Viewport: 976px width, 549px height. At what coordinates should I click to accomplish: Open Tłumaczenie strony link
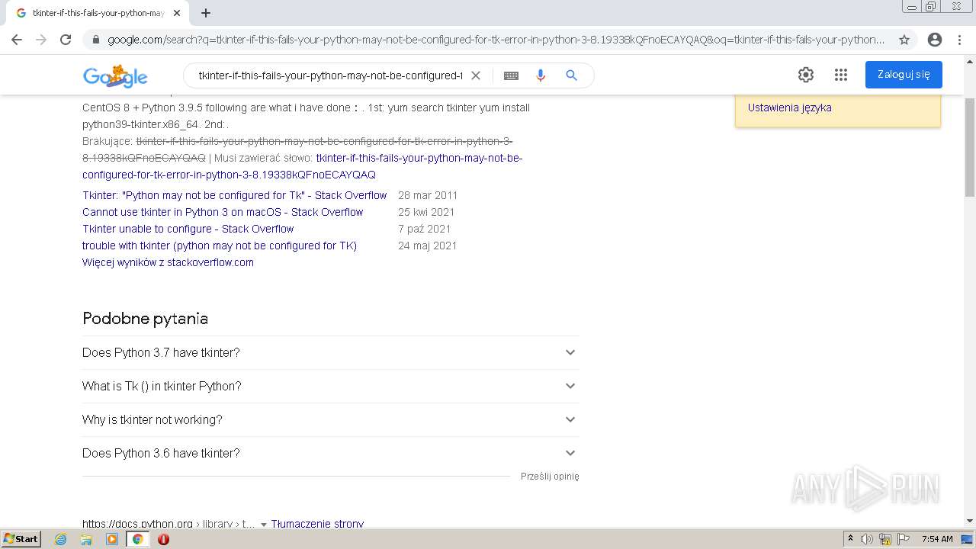pyautogui.click(x=317, y=524)
